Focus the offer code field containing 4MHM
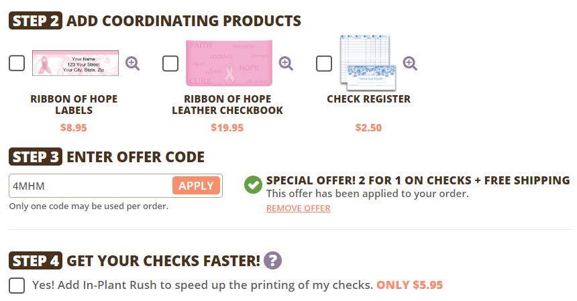Screen dimensions: 577x301 tap(89, 186)
